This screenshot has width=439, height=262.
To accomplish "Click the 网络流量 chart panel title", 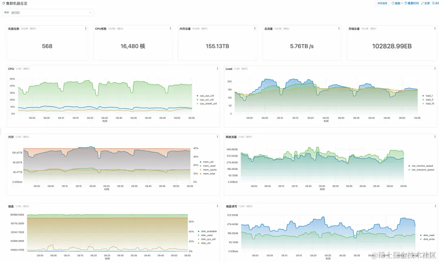I will click(231, 137).
